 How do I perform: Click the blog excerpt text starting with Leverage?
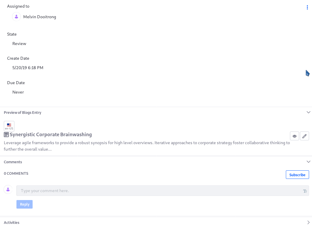click(147, 146)
